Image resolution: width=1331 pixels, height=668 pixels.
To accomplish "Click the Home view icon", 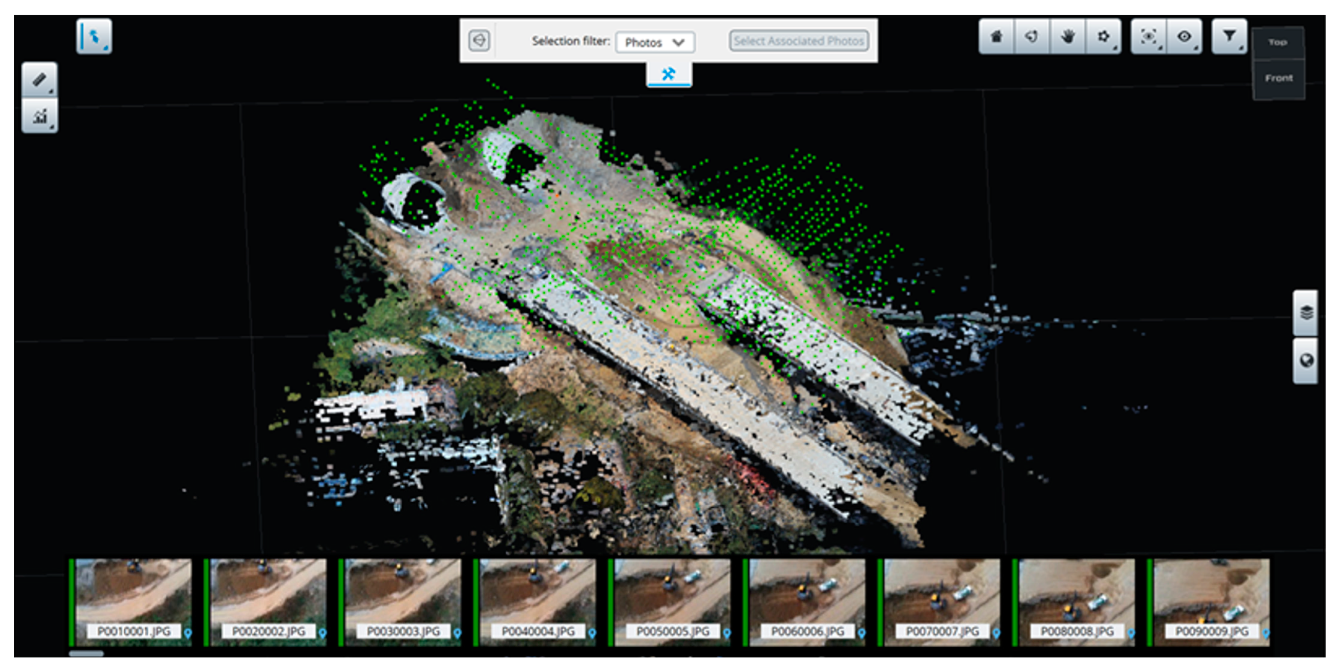I will [996, 37].
